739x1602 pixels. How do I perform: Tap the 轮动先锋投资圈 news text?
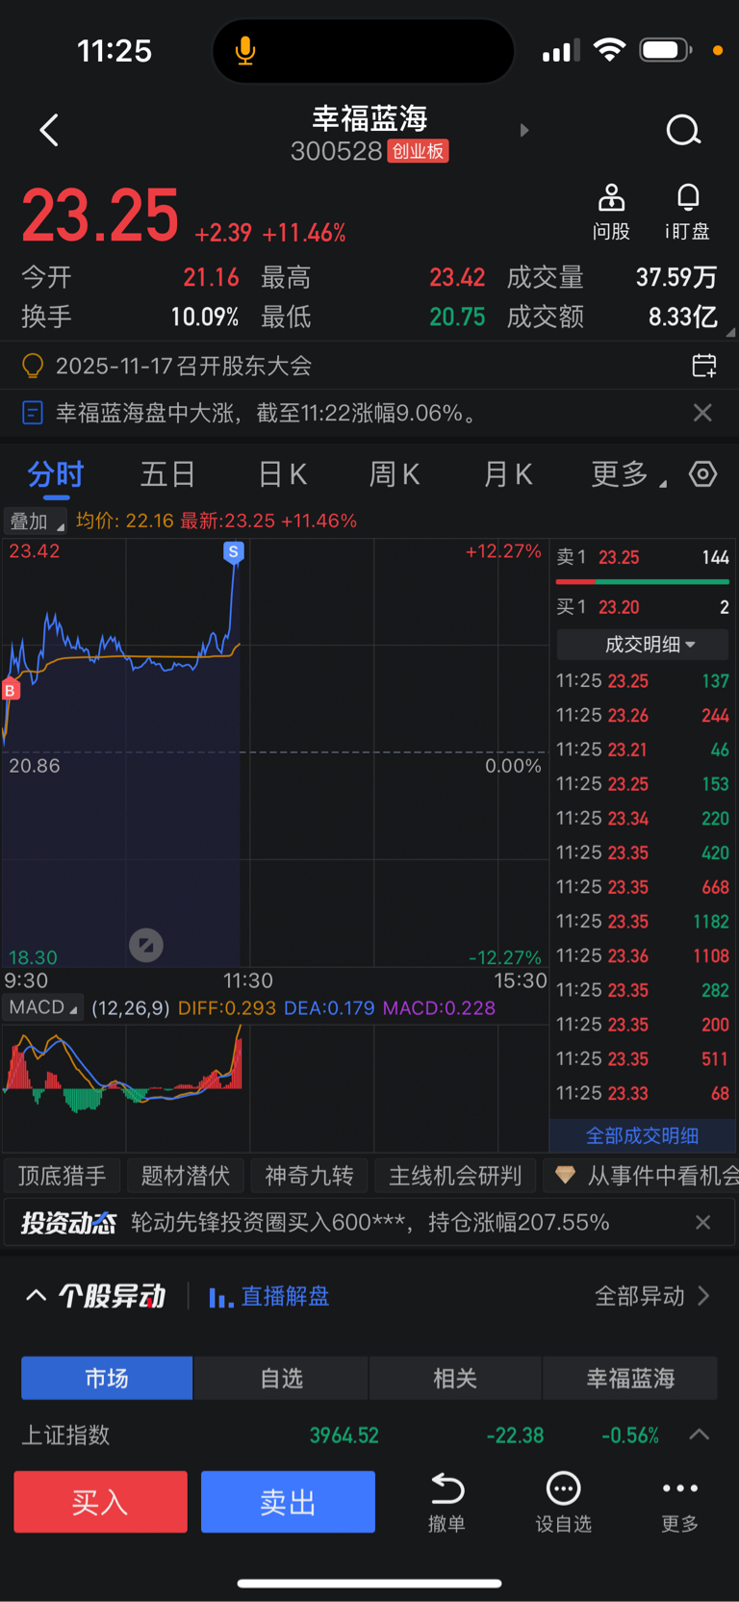[x=369, y=1222]
